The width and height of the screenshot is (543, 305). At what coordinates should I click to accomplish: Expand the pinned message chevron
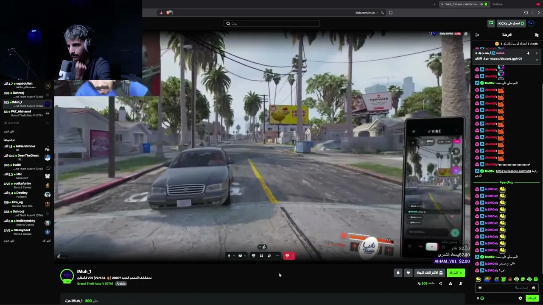click(537, 60)
